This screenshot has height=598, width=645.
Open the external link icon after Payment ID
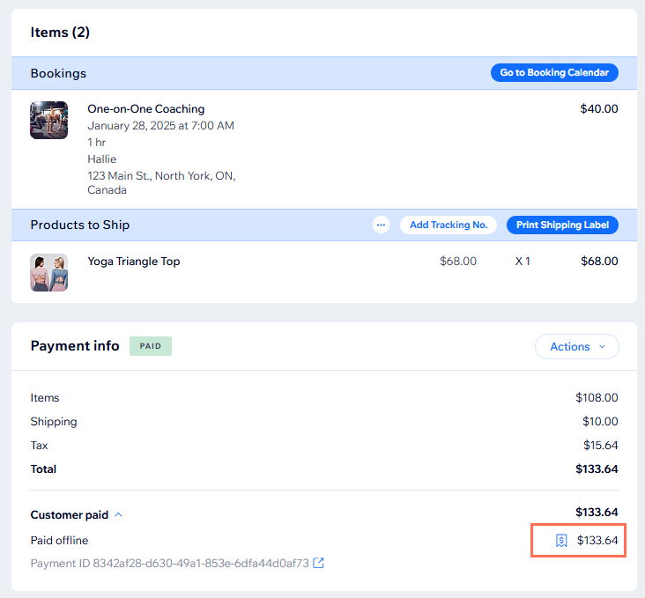tap(319, 563)
